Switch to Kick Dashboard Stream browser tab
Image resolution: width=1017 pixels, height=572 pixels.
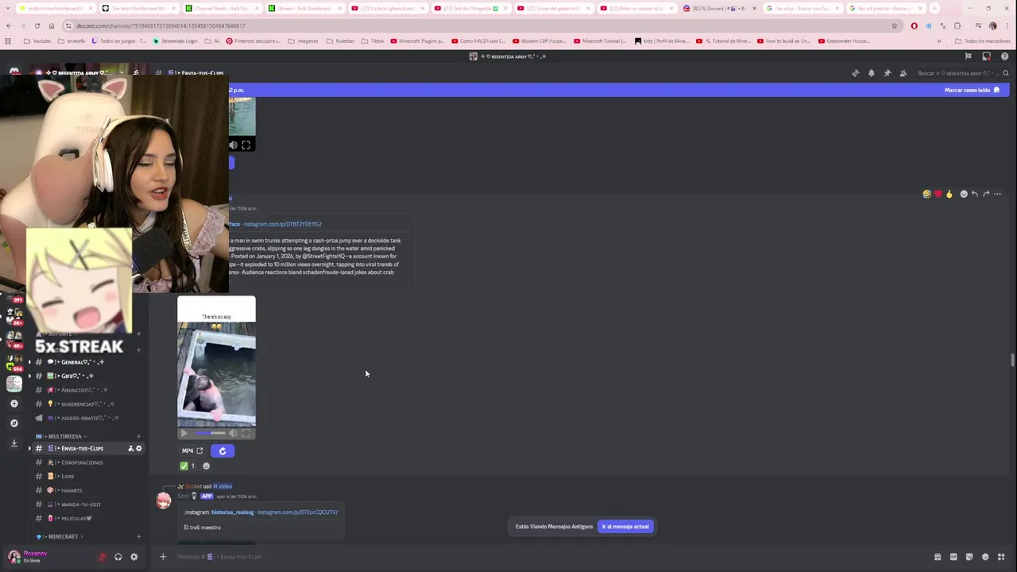coord(304,8)
